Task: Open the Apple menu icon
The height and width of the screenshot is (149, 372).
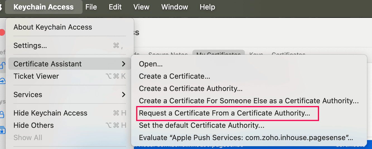Action: click(x=1, y=7)
